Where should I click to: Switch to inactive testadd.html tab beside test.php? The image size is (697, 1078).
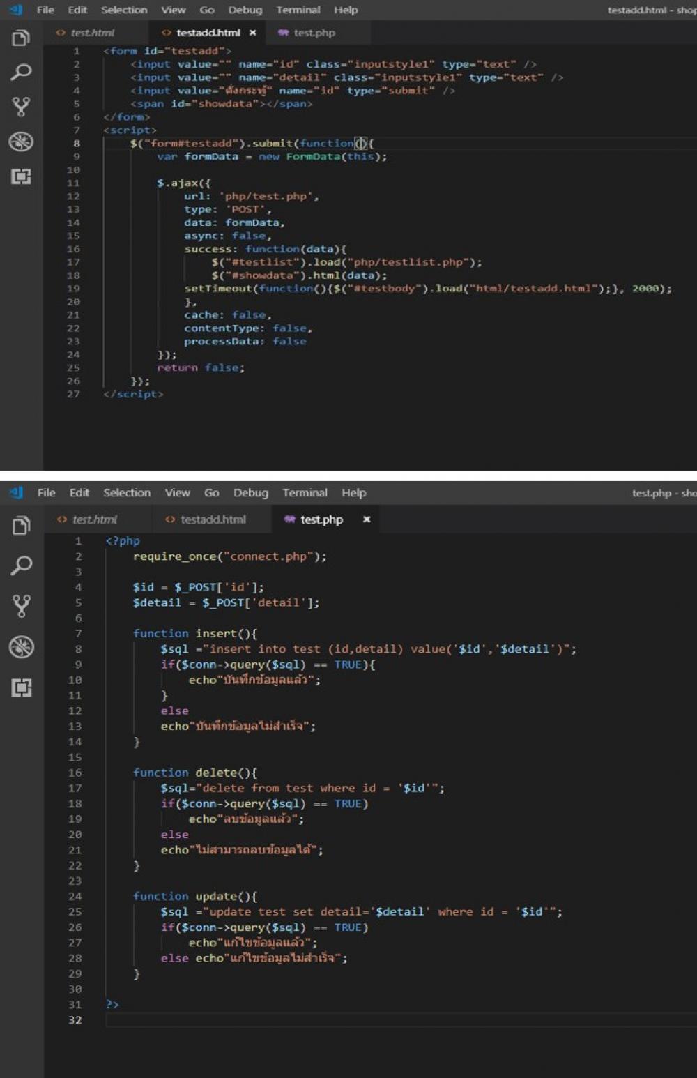click(213, 519)
